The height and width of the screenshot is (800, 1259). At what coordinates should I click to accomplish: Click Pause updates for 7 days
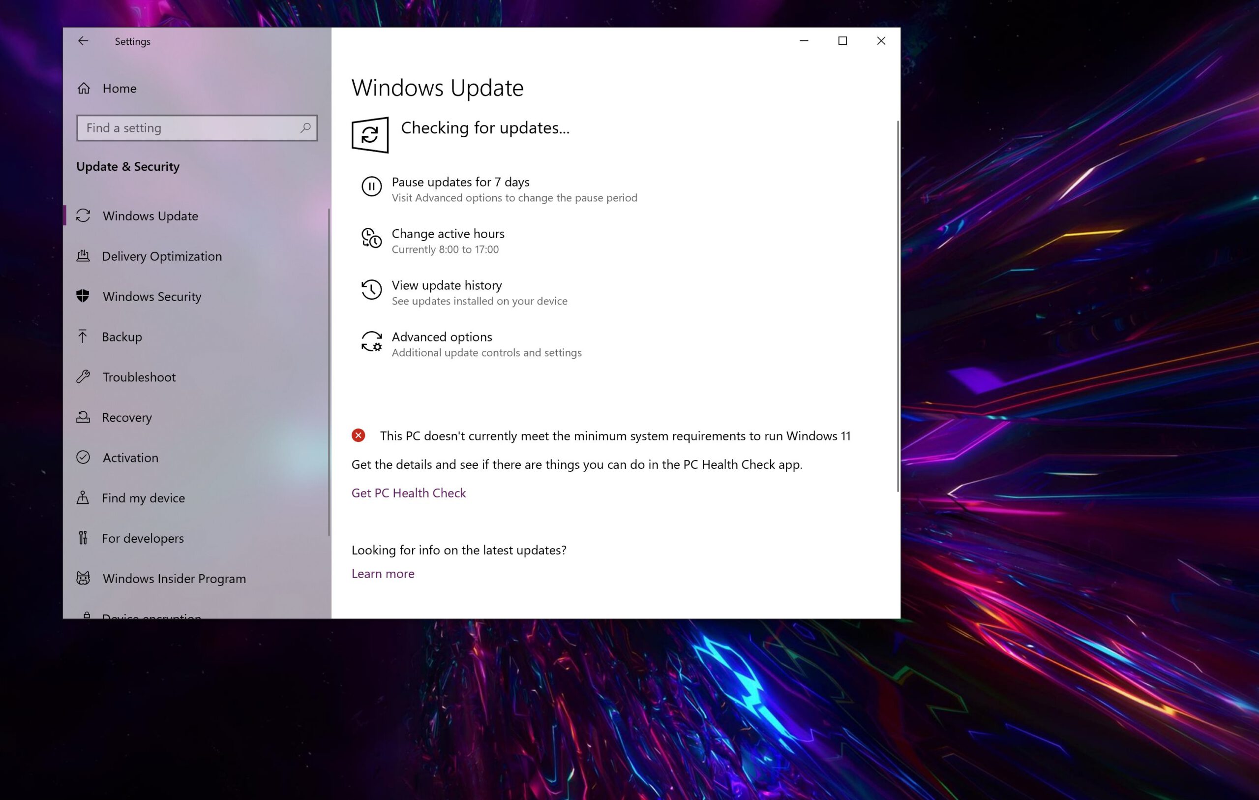[499, 189]
